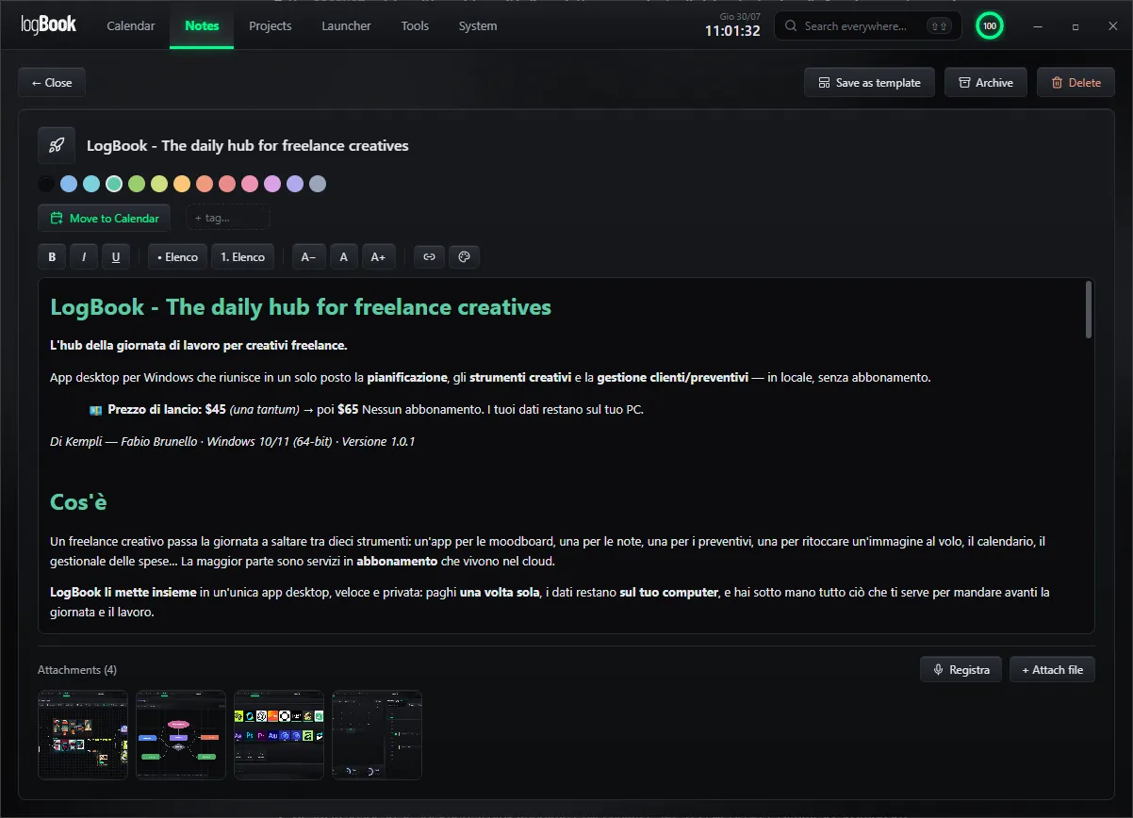Select the lilac note color swatch
The height and width of the screenshot is (818, 1133).
coord(272,184)
